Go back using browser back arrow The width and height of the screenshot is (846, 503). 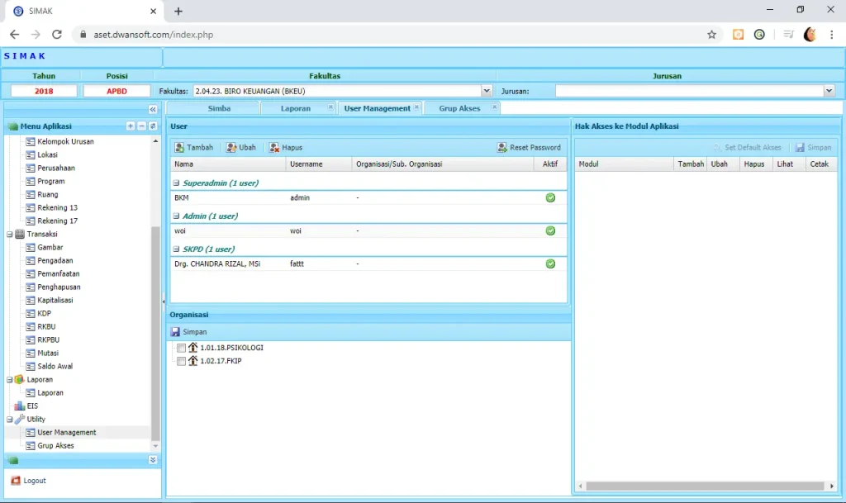click(x=15, y=35)
